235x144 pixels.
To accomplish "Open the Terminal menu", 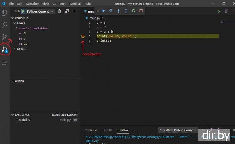I will click(75, 4).
